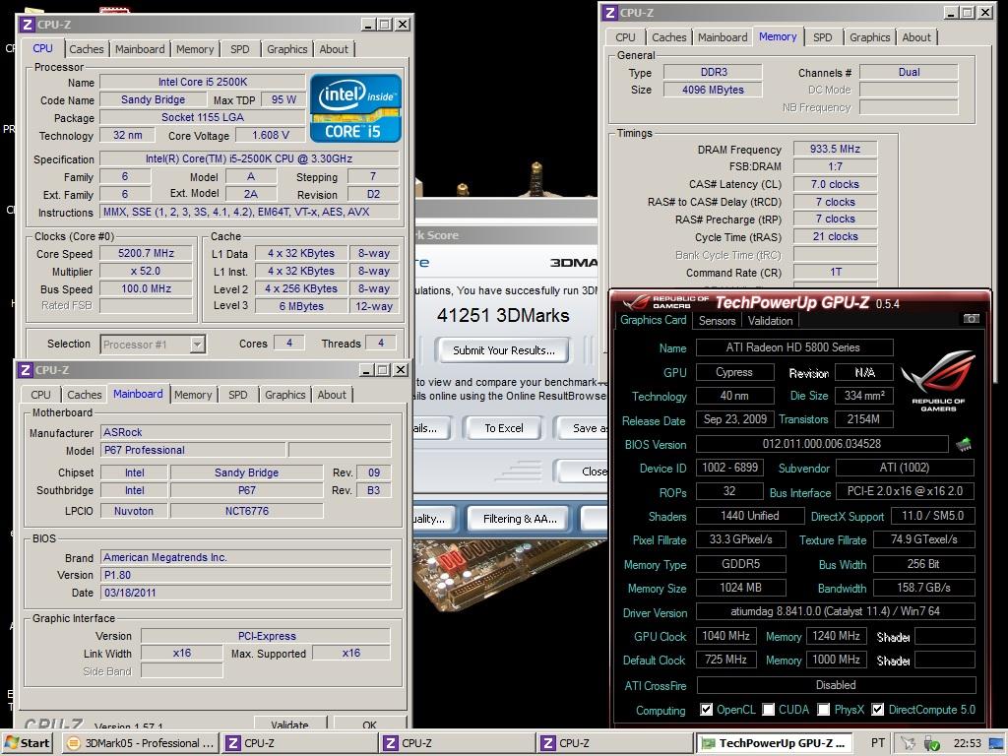Click the To Excel button

503,428
